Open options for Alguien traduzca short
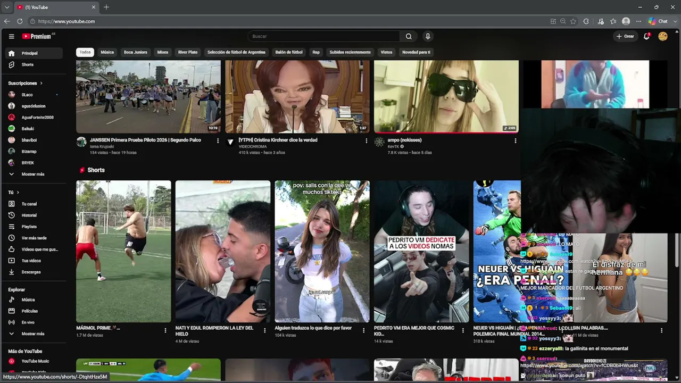 (x=364, y=330)
